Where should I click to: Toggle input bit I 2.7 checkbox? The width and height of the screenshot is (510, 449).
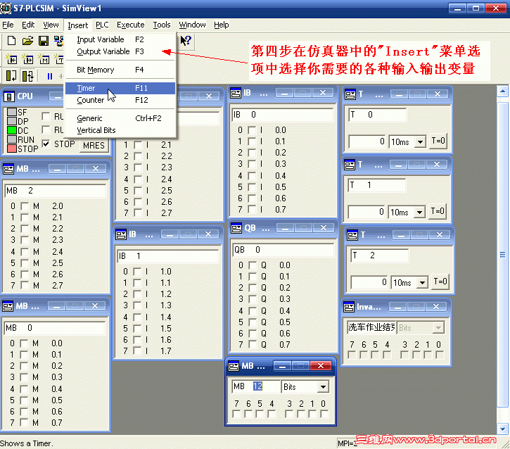(138, 213)
